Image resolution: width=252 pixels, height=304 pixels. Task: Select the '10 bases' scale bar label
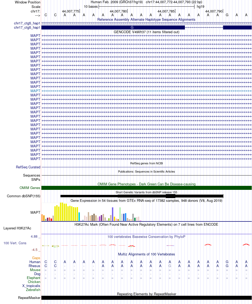click(91, 7)
